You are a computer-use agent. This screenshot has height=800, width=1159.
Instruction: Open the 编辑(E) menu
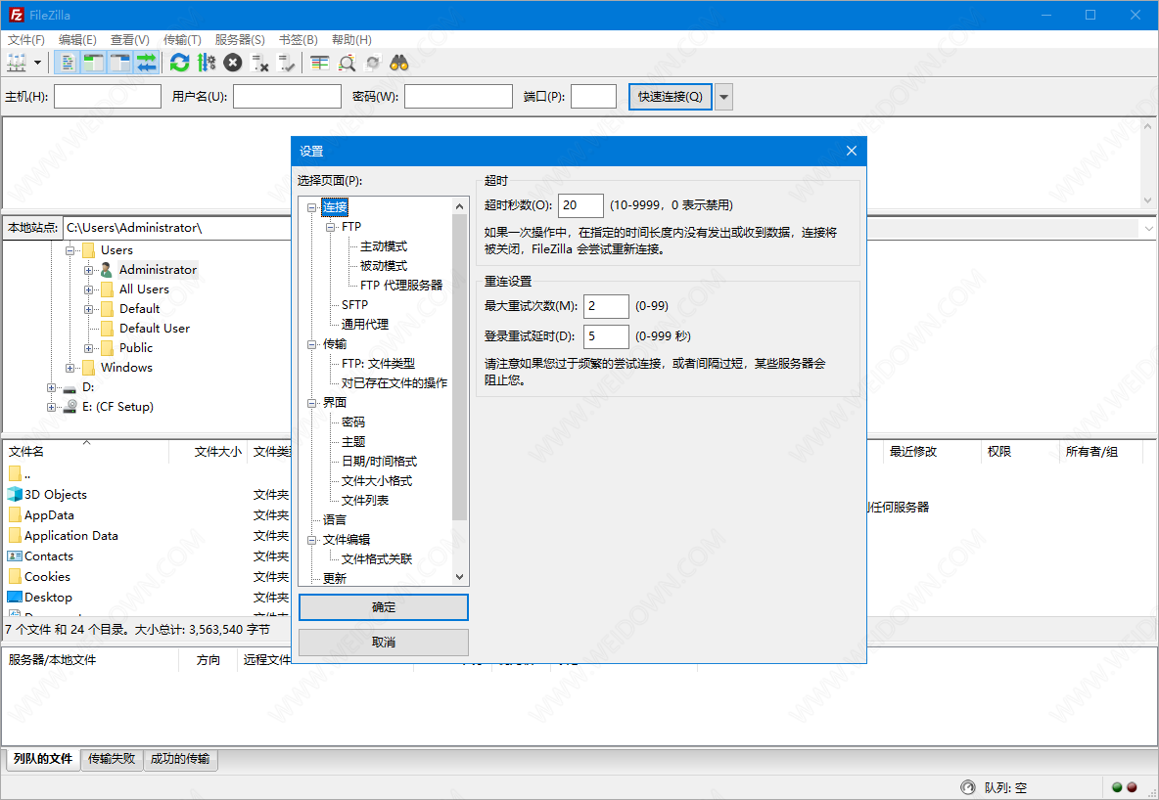tap(77, 40)
